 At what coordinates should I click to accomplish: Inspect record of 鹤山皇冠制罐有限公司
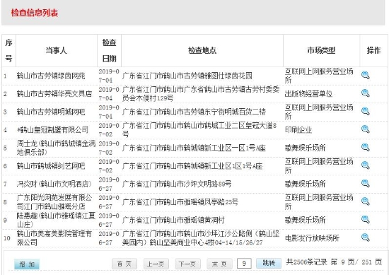click(365, 129)
